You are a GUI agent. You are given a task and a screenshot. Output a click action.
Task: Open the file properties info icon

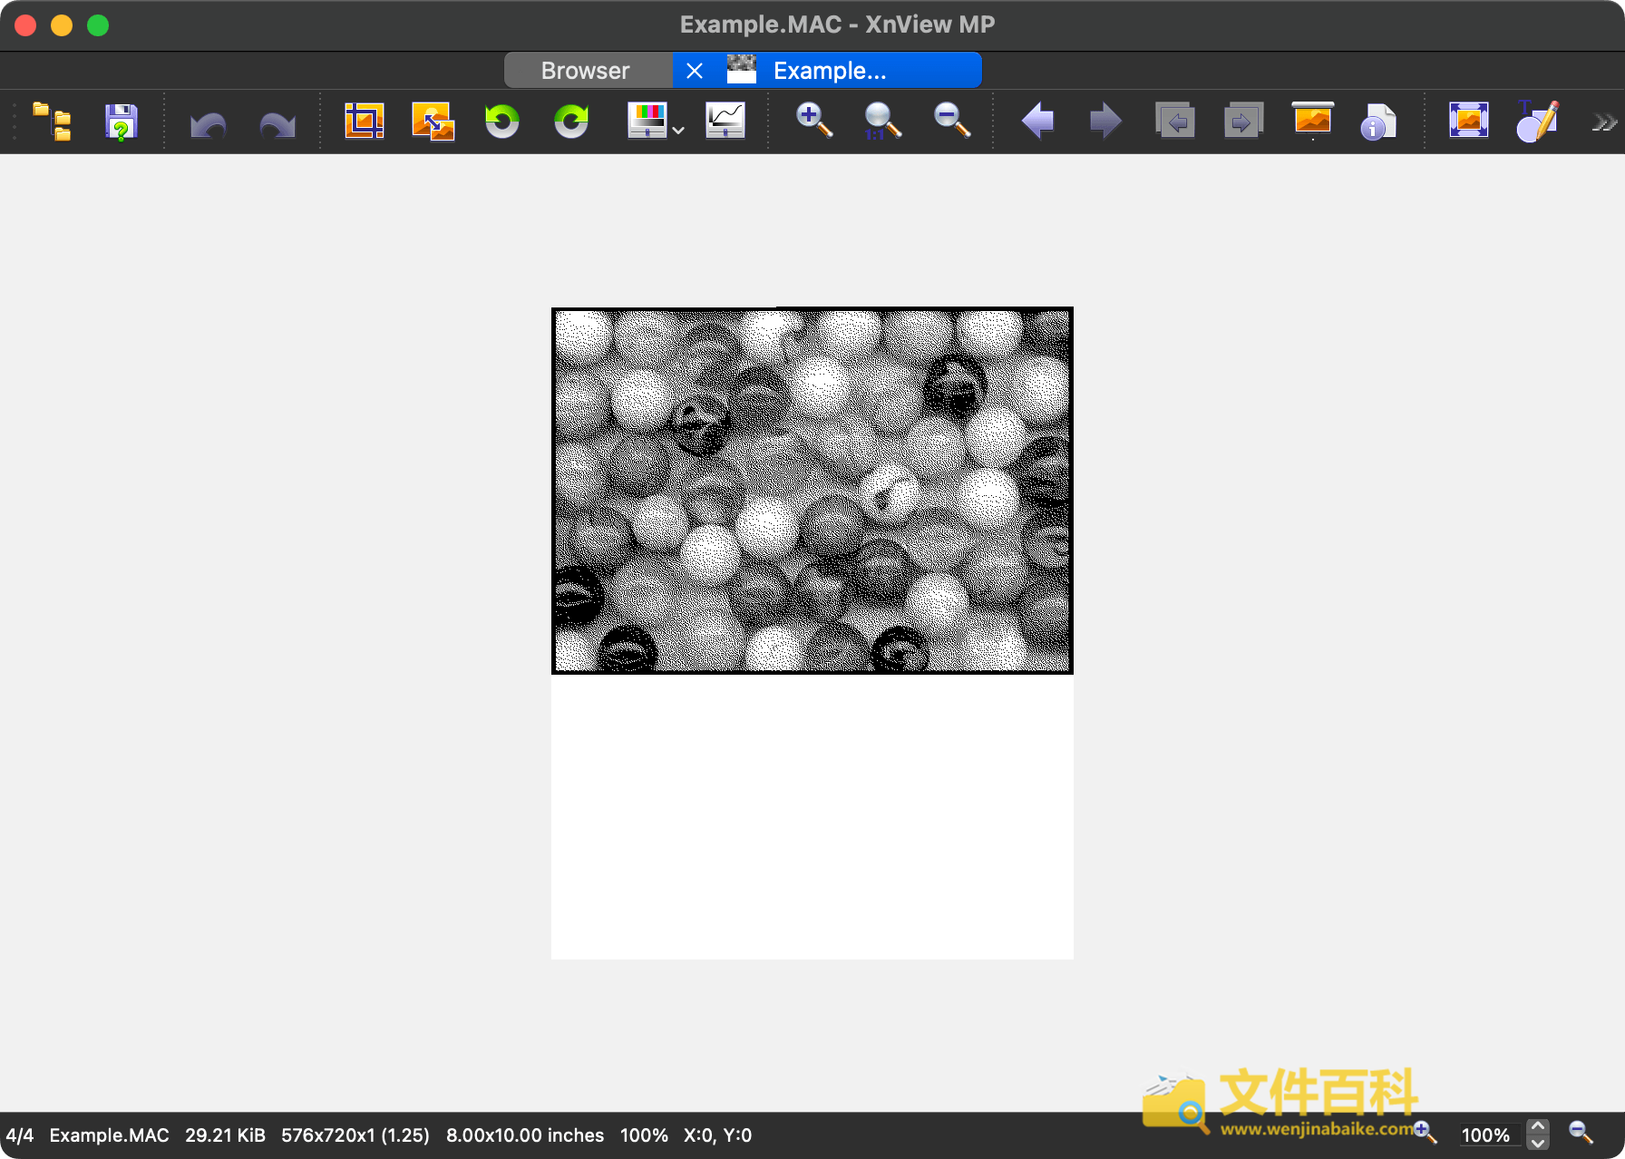1378,122
